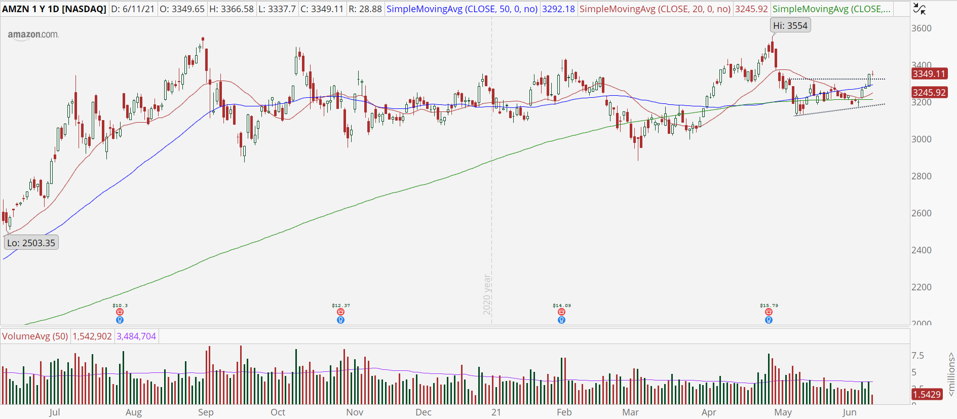
Task: Click the 3600 price axis label
Action: [x=922, y=28]
